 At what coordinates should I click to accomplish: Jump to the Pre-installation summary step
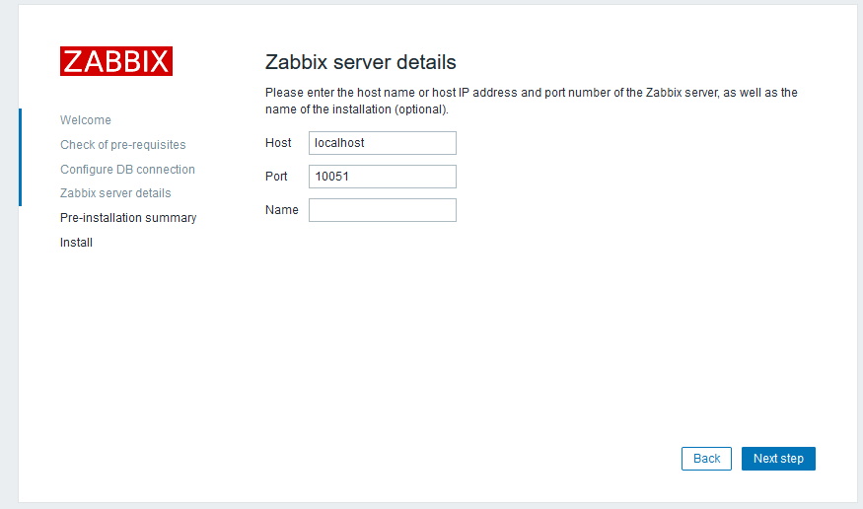(x=128, y=218)
